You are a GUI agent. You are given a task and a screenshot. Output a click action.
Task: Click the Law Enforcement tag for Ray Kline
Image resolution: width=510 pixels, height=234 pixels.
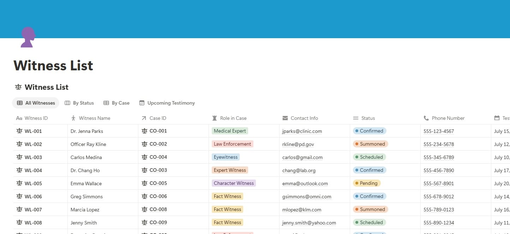pyautogui.click(x=232, y=144)
